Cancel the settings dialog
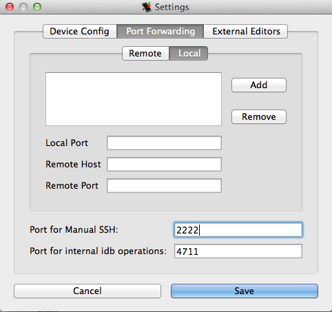Viewport: 332px width, 312px height. 87,291
